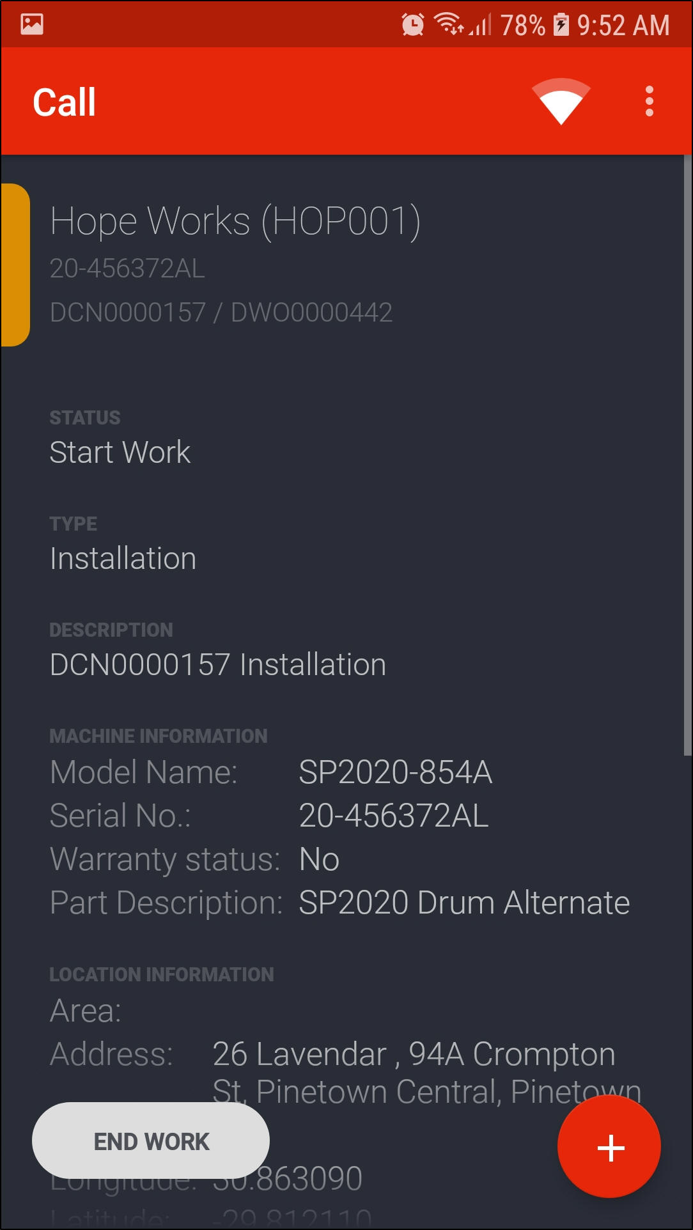The width and height of the screenshot is (693, 1230).
Task: Tap the SP2020-854A model name value
Action: pos(395,772)
